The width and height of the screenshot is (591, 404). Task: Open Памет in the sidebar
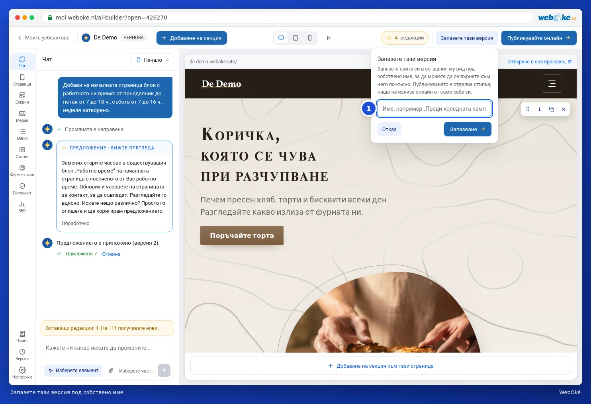22,337
